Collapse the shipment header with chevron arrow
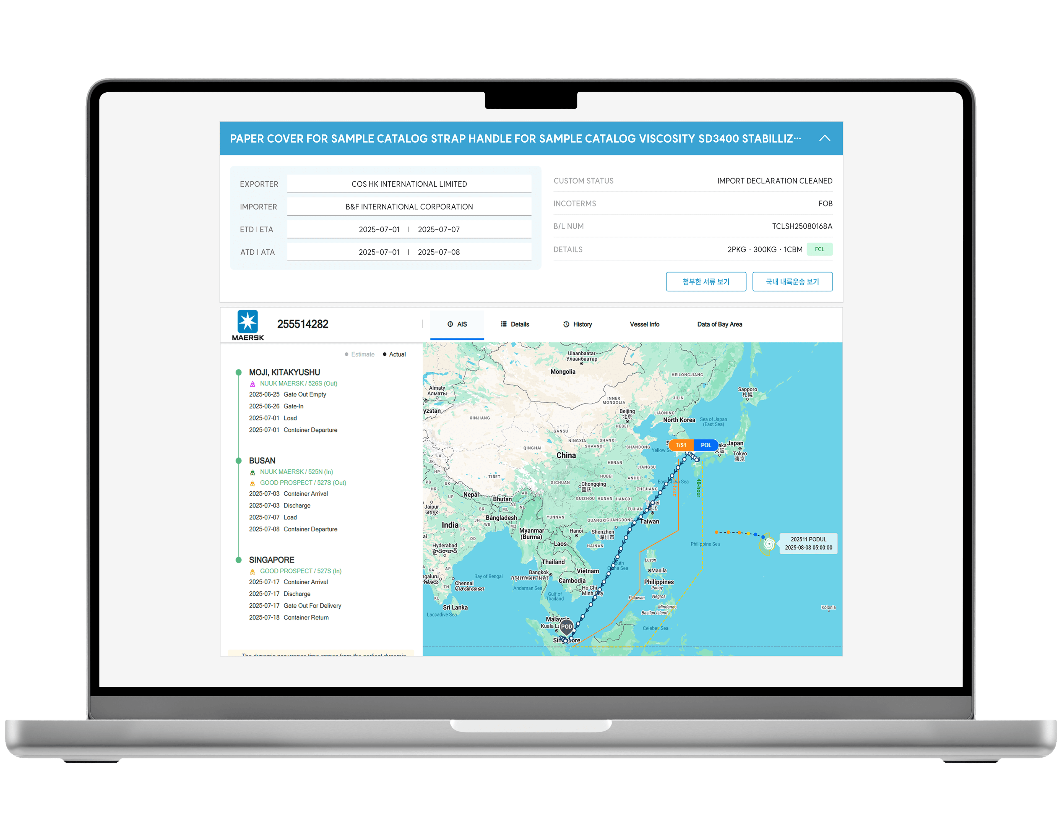The width and height of the screenshot is (1062, 826). 825,138
